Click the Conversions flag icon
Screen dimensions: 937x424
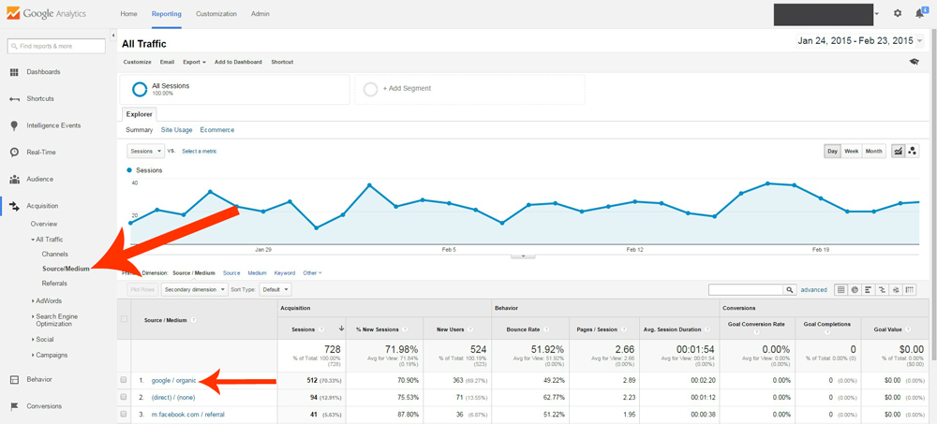pyautogui.click(x=14, y=406)
